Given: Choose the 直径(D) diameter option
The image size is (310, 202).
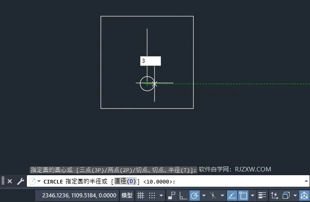Looking at the screenshot, I should click(126, 181).
